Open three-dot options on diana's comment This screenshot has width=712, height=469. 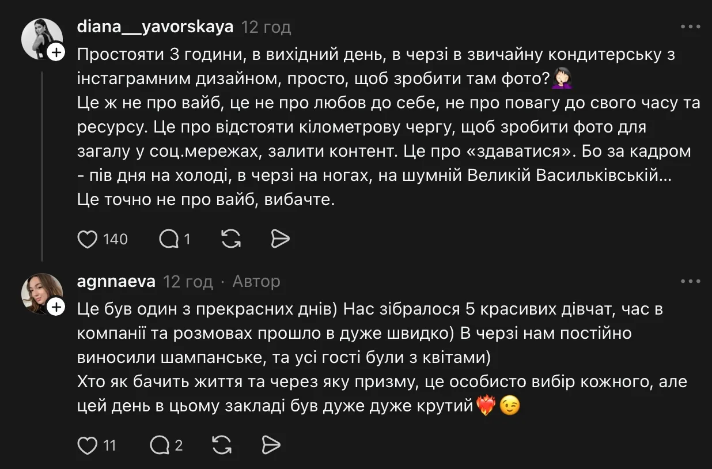point(689,25)
